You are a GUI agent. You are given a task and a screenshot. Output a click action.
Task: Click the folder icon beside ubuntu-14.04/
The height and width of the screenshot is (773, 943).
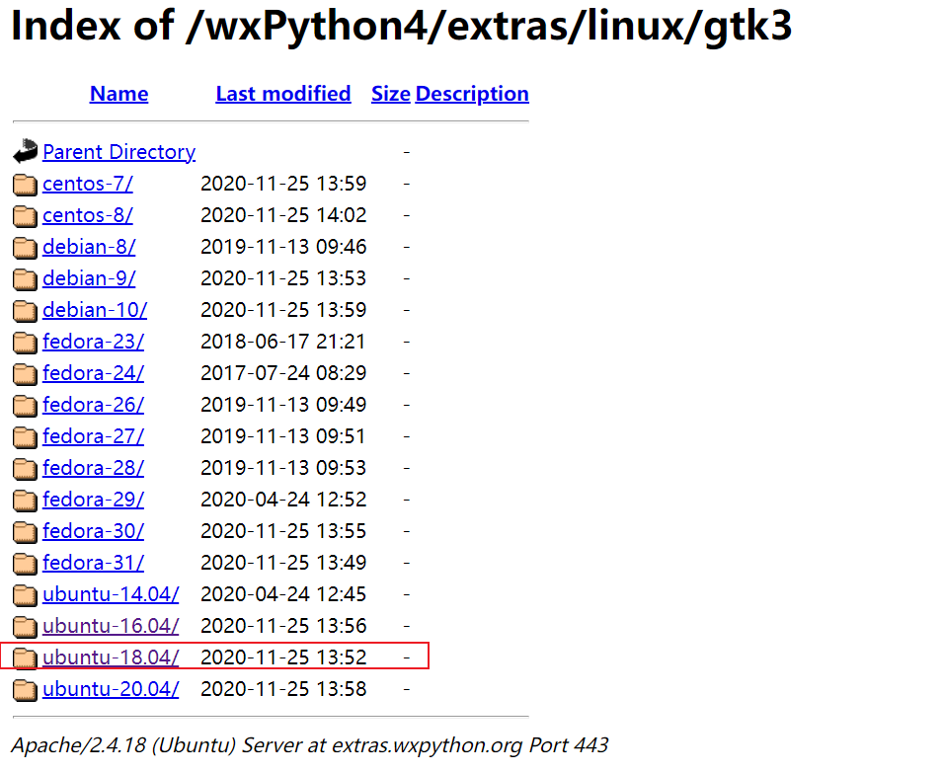[26, 595]
